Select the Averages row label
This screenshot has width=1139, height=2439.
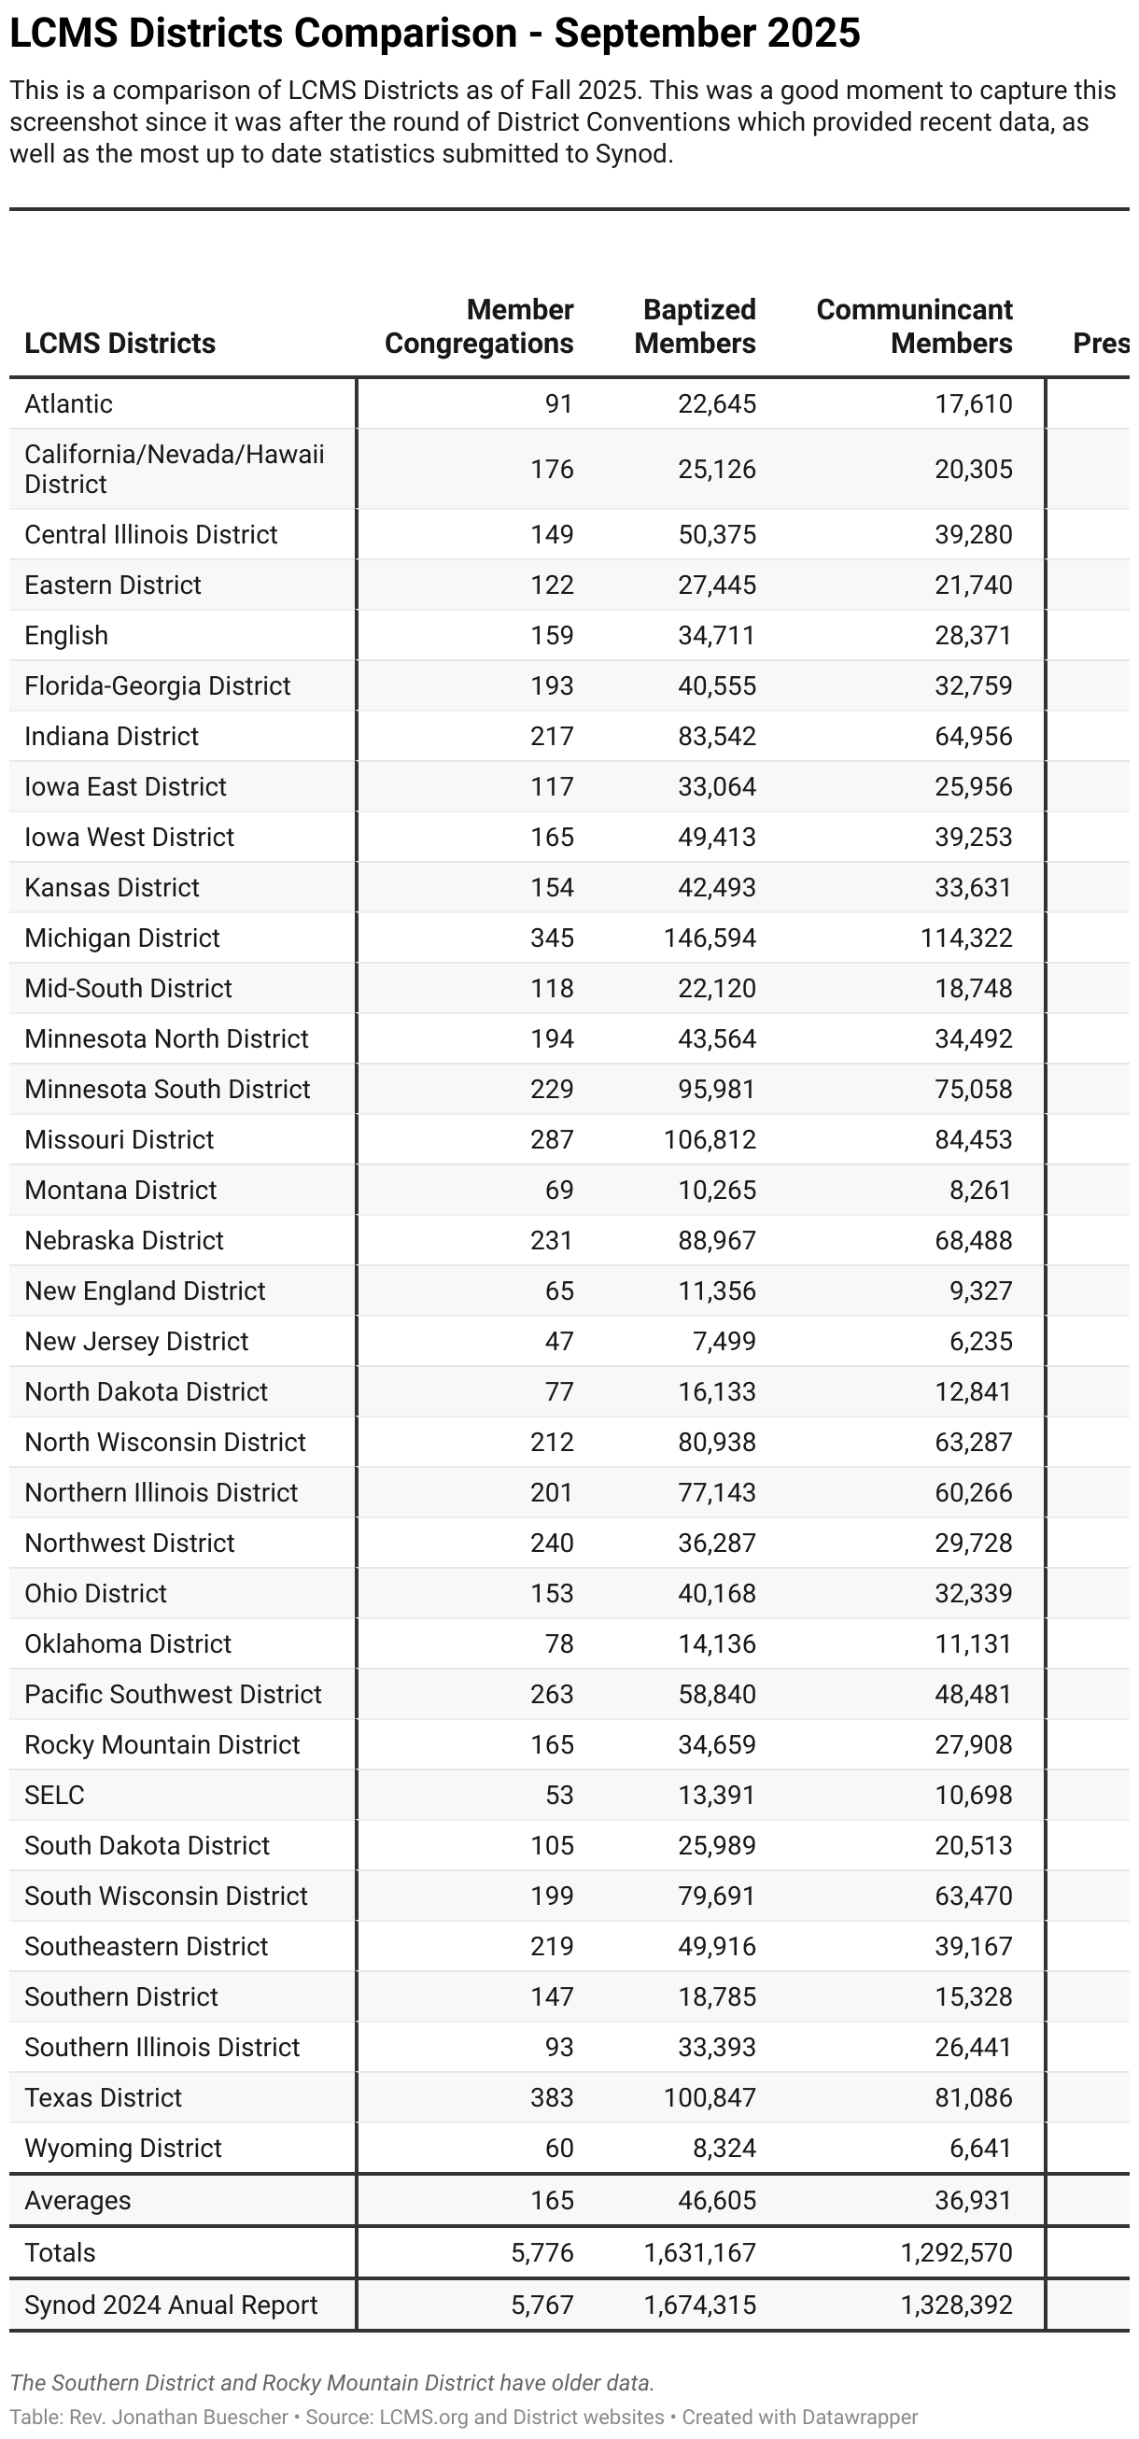(x=77, y=2200)
